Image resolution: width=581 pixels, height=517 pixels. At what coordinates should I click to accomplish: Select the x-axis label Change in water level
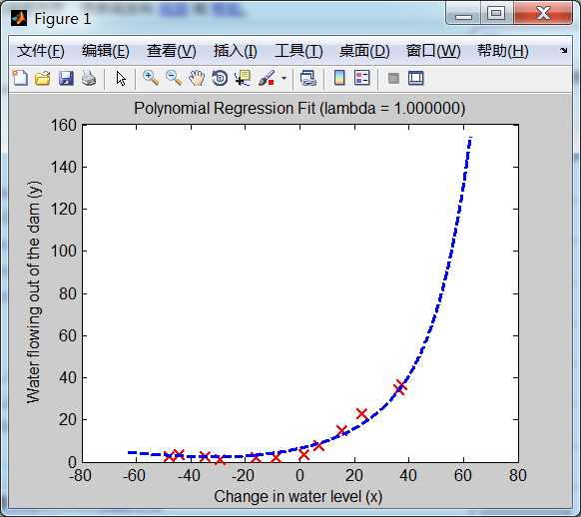[x=297, y=496]
